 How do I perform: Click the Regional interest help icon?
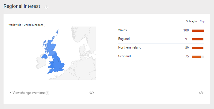(46, 7)
